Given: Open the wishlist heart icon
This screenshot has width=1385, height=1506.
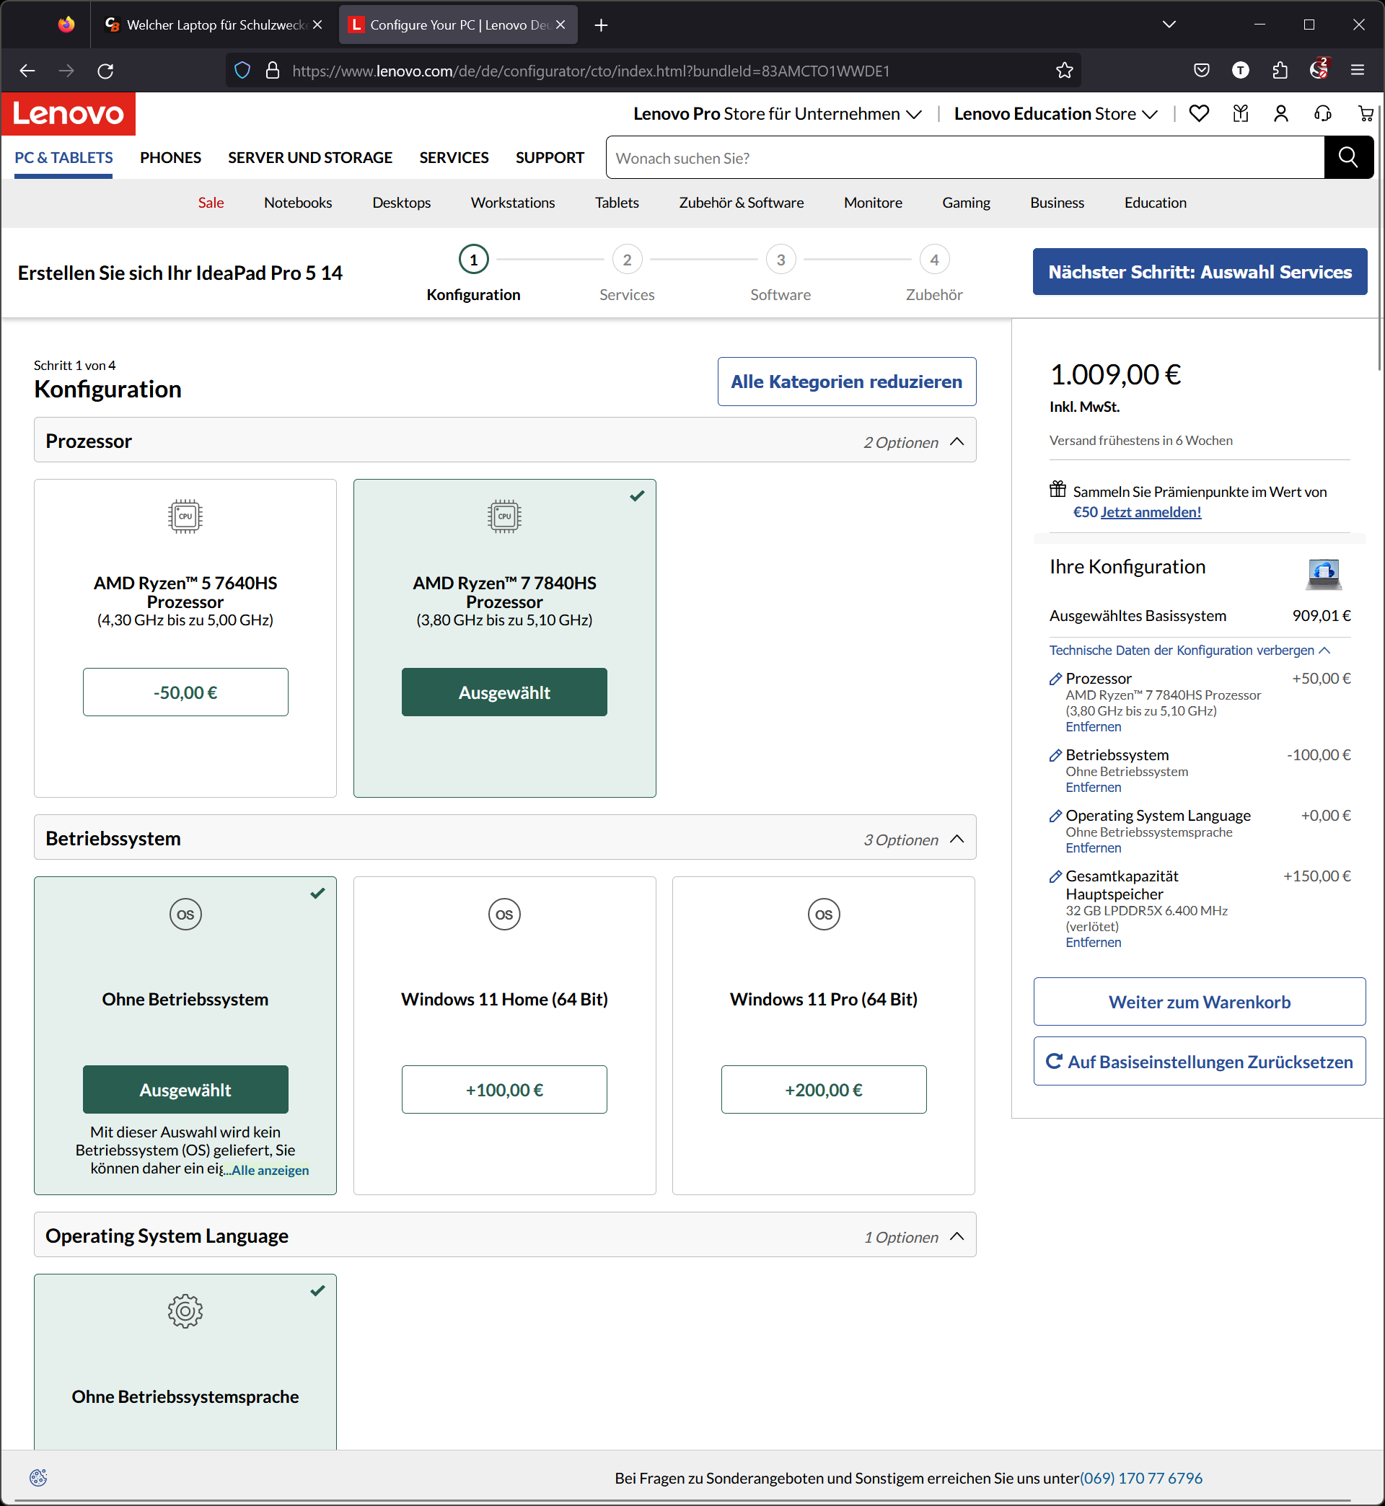Looking at the screenshot, I should [1198, 113].
